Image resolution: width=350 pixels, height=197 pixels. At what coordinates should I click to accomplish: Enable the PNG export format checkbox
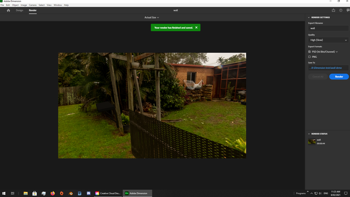click(x=309, y=57)
